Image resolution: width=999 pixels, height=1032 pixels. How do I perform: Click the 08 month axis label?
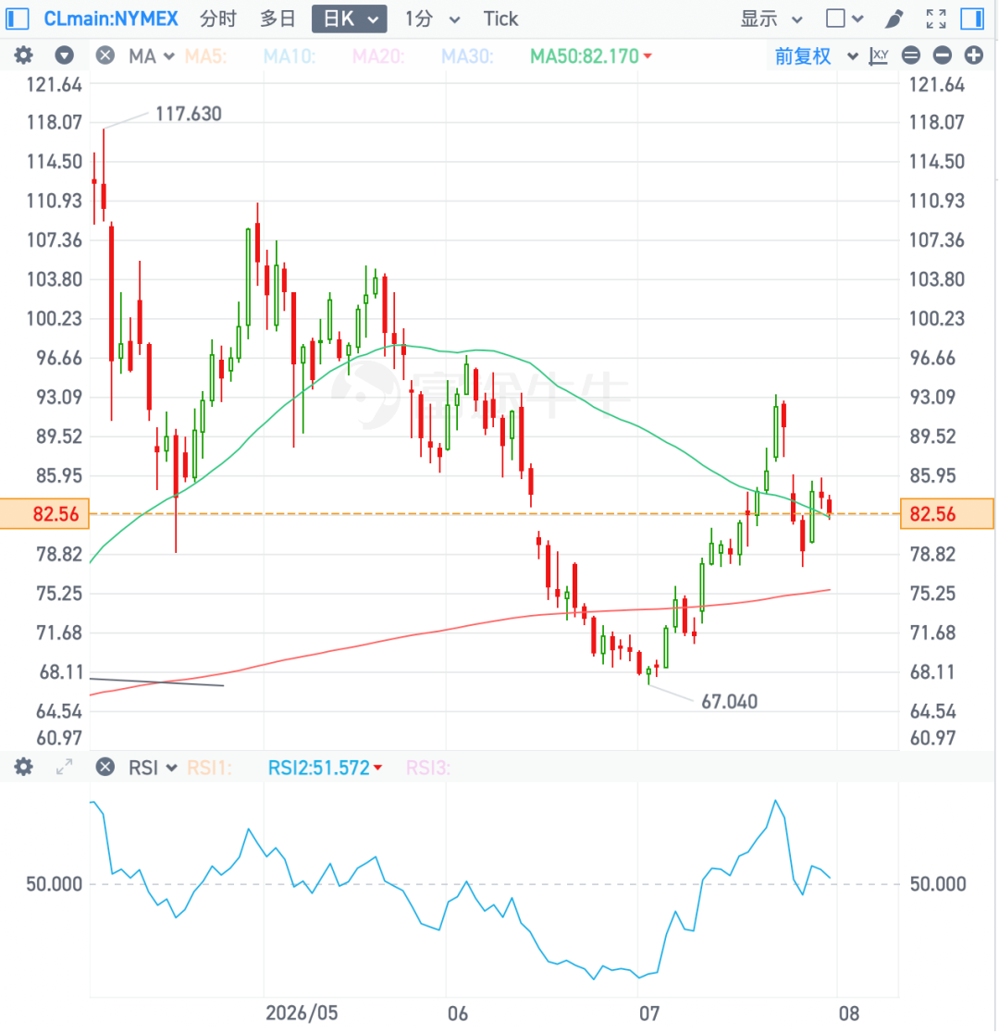click(x=849, y=1013)
